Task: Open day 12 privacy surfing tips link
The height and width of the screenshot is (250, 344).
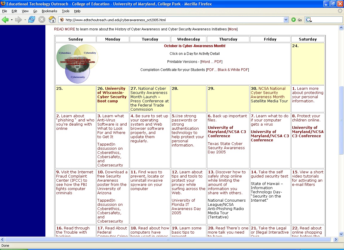Action: (x=188, y=182)
